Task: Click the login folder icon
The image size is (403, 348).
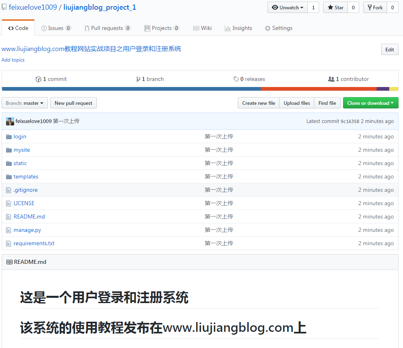Action: pyautogui.click(x=9, y=137)
